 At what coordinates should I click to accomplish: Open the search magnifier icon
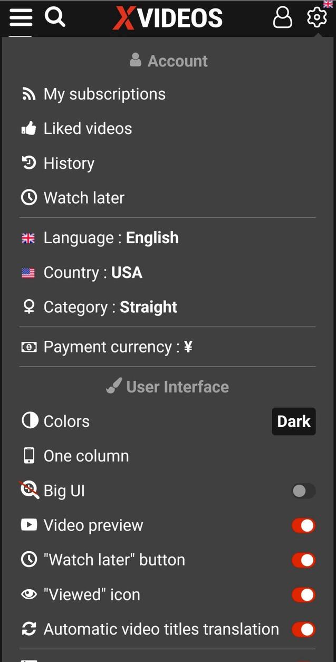pos(55,17)
